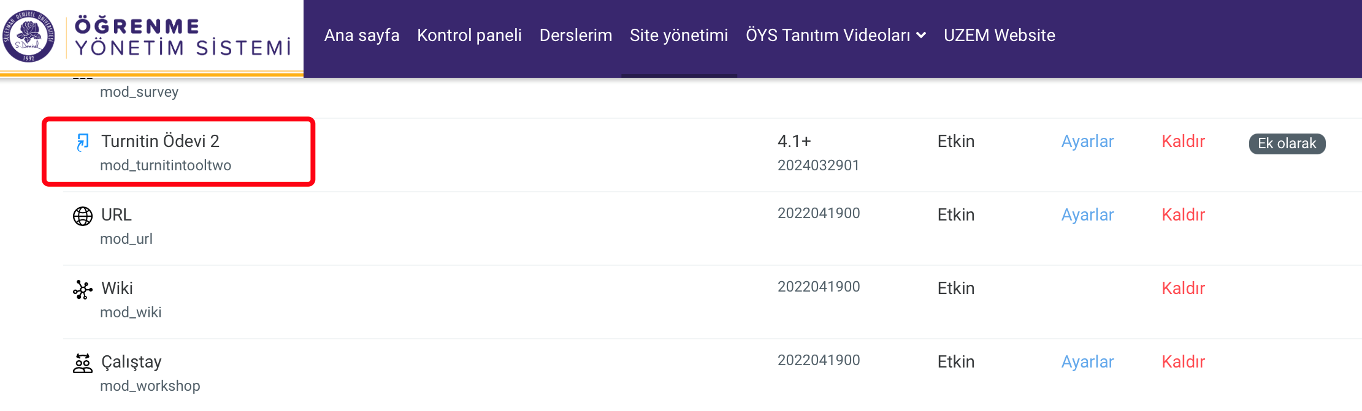The image size is (1362, 411).
Task: Click the Öğrenme Yönetim Sistemi title
Action: click(x=183, y=37)
